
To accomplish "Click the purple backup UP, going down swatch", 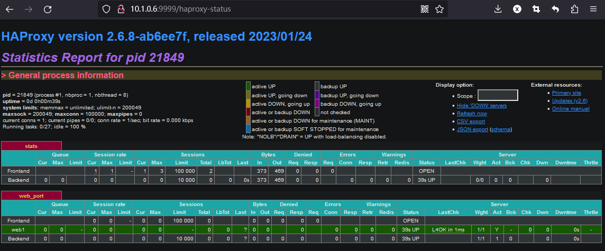I will pos(317,95).
